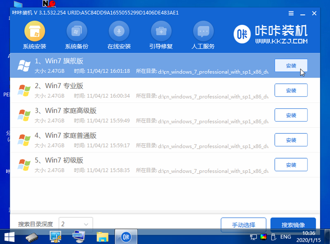Install Win7 旗舰版 via its 安装 button
This screenshot has height=244, width=330.
(291, 65)
